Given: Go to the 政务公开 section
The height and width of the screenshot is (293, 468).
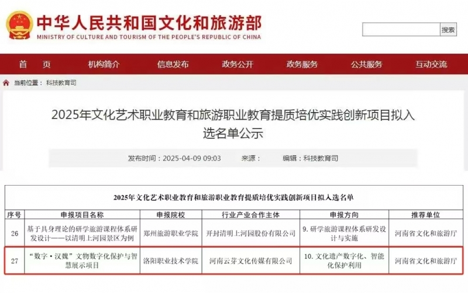Looking at the screenshot, I should pos(238,64).
